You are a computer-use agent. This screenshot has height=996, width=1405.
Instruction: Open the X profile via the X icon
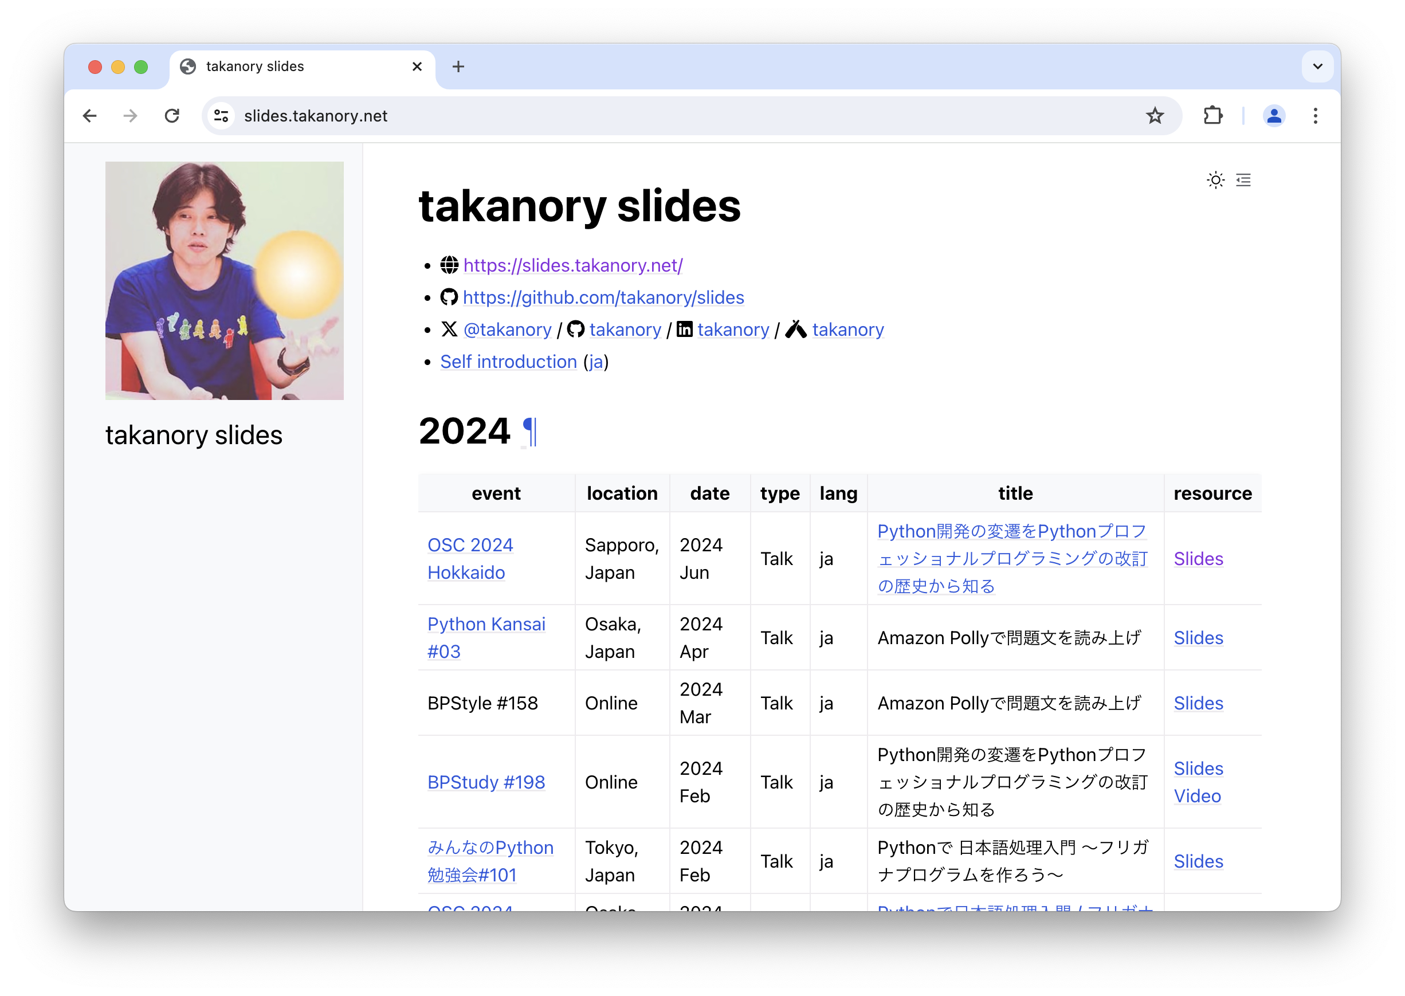[x=450, y=330]
